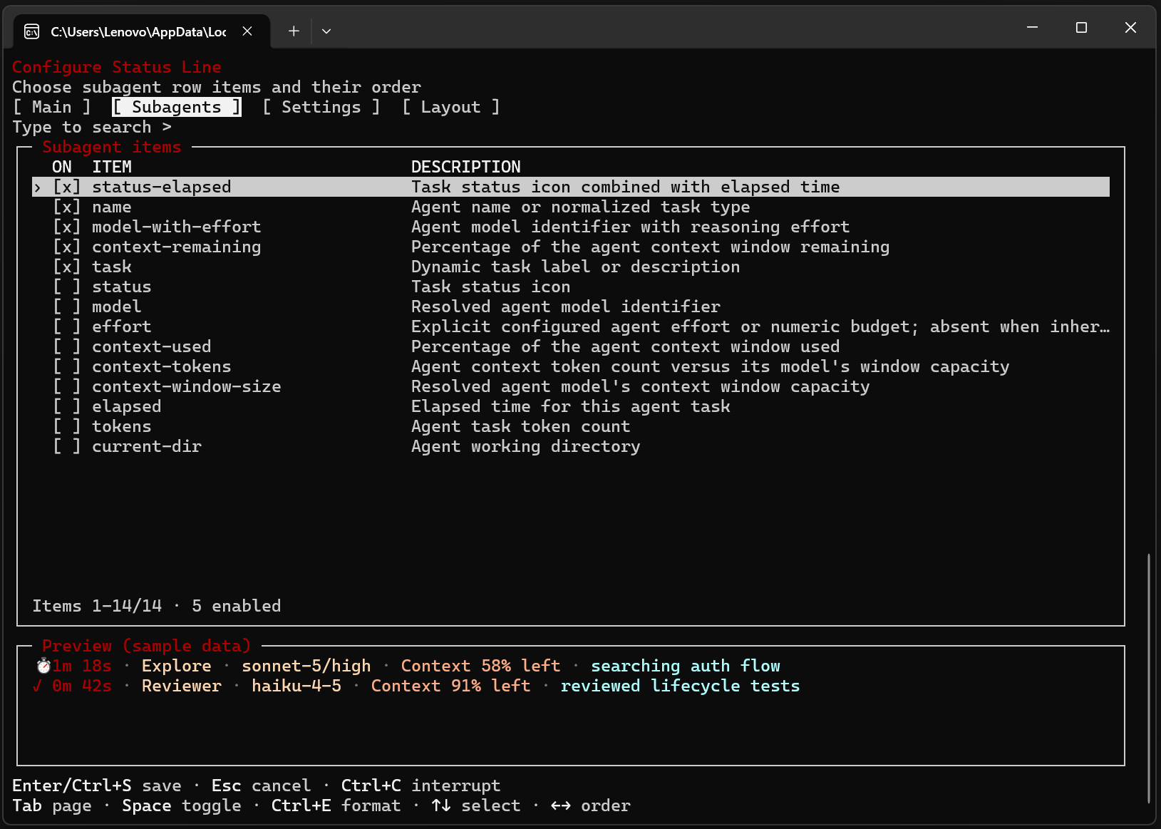This screenshot has height=829, width=1161.
Task: Click the Esc cancel hint
Action: click(x=262, y=786)
